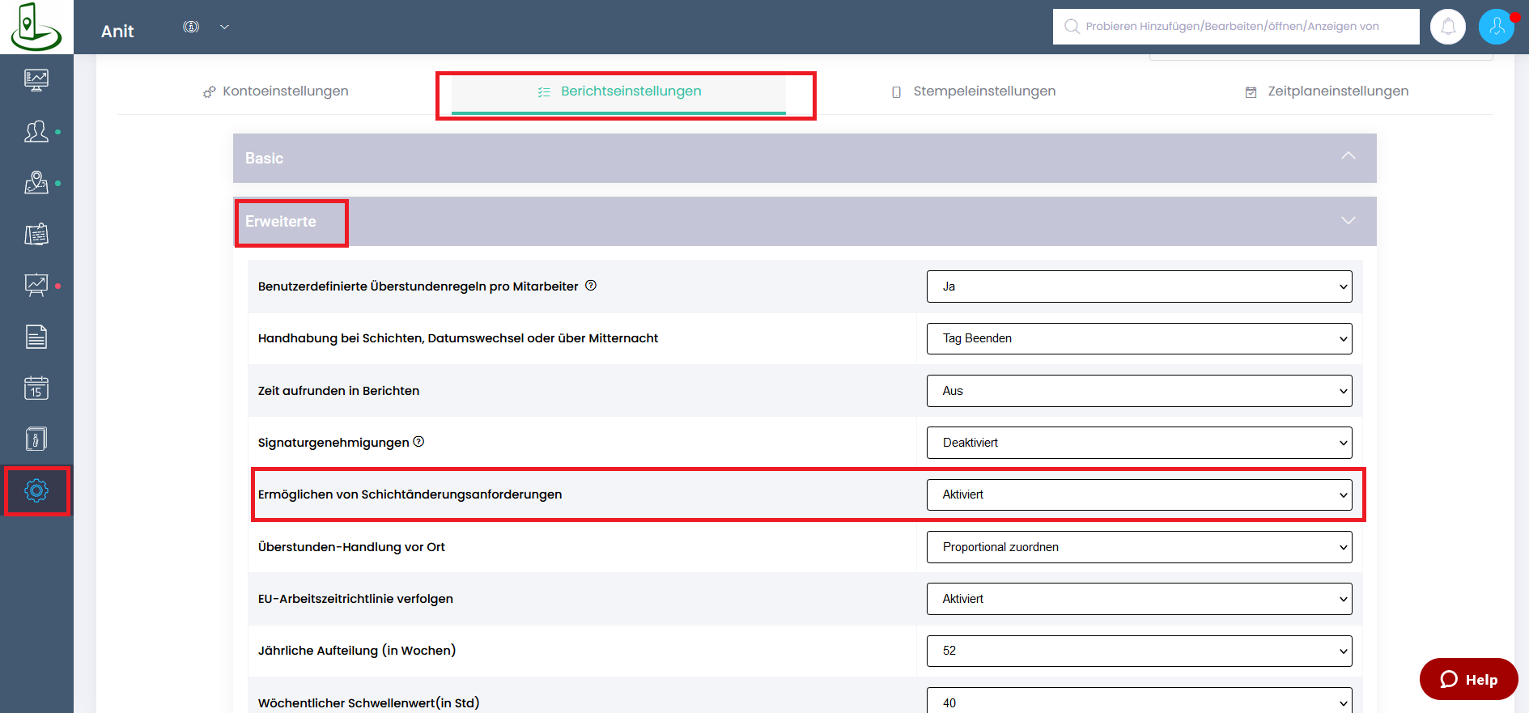Focus the search field Probieren Hinzufügen
The image size is (1529, 713).
(1236, 26)
